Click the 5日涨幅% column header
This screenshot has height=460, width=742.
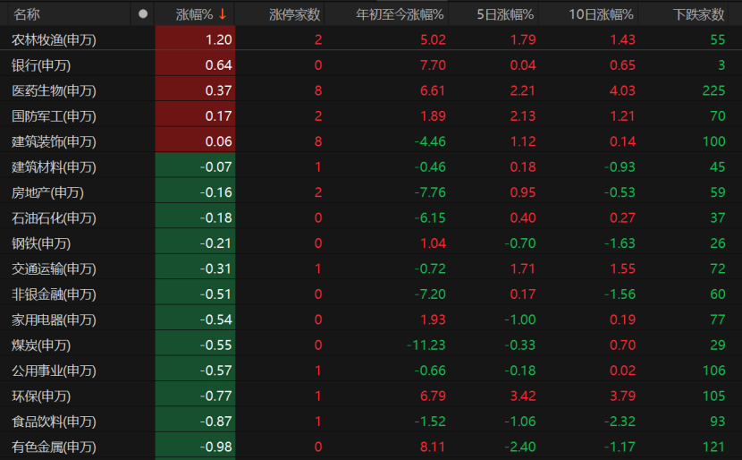click(504, 14)
